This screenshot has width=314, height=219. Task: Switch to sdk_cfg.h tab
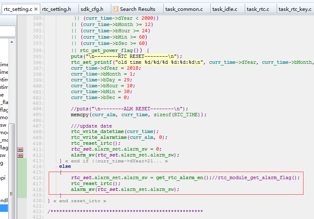[x=92, y=9]
